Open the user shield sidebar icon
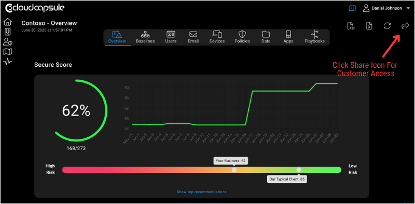Image resolution: width=415 pixels, height=204 pixels. pyautogui.click(x=8, y=42)
